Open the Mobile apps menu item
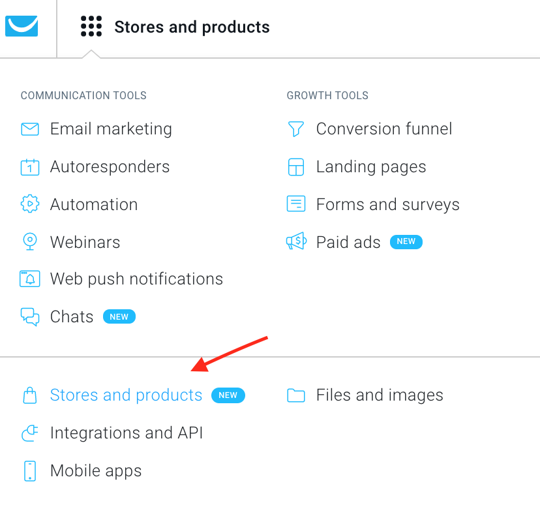This screenshot has width=540, height=505. point(96,471)
